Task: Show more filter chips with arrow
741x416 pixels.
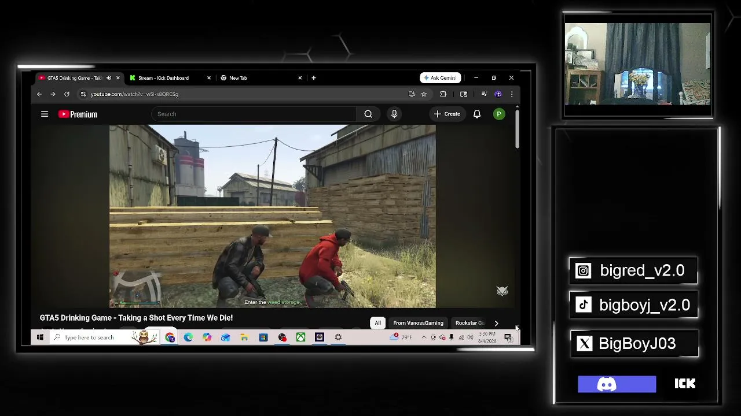Action: tap(496, 323)
